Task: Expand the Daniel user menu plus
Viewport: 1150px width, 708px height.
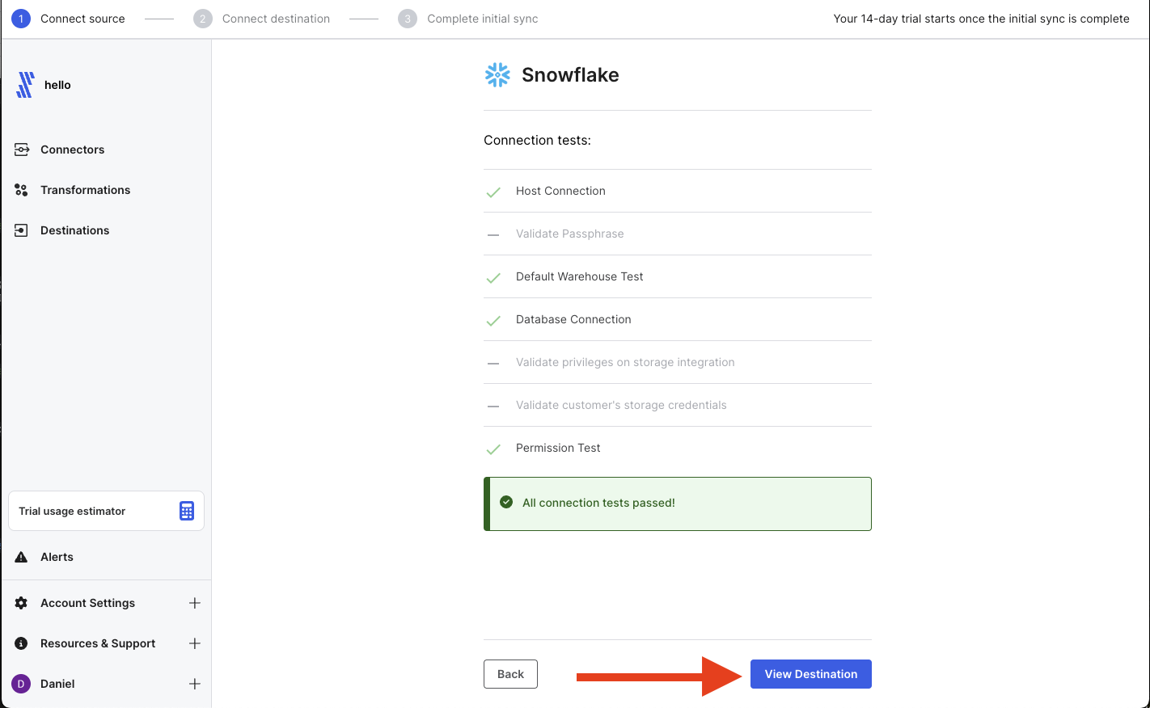Action: 195,684
